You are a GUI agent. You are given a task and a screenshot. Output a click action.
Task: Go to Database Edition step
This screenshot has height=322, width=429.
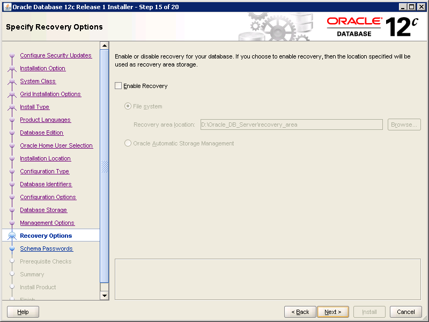coord(42,133)
